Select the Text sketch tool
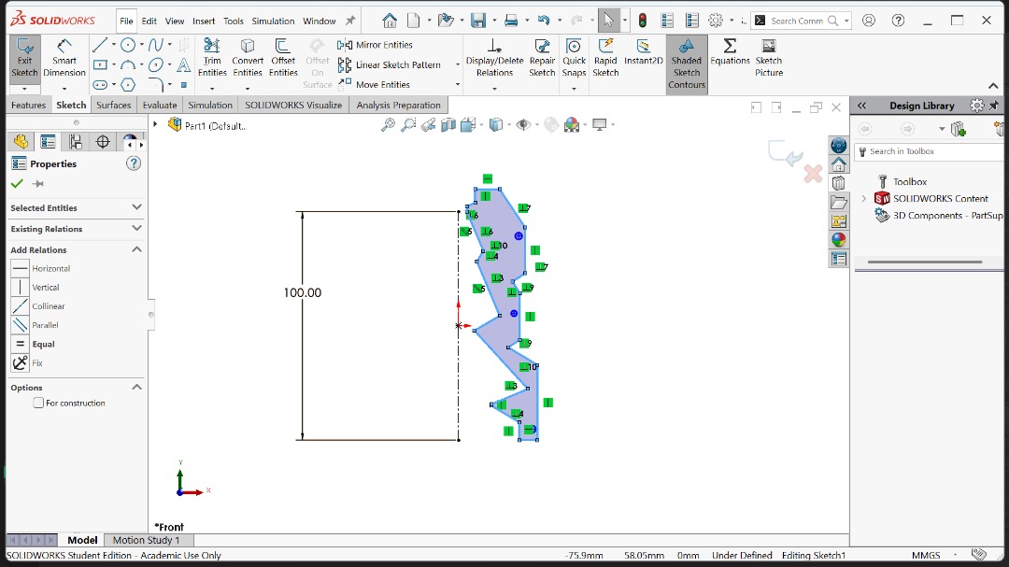The height and width of the screenshot is (567, 1009). tap(183, 65)
